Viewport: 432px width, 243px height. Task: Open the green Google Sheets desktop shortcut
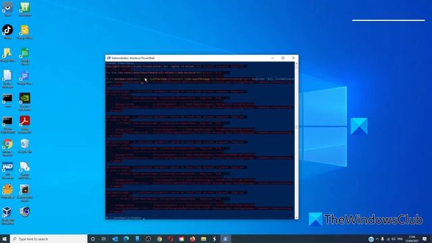click(24, 53)
